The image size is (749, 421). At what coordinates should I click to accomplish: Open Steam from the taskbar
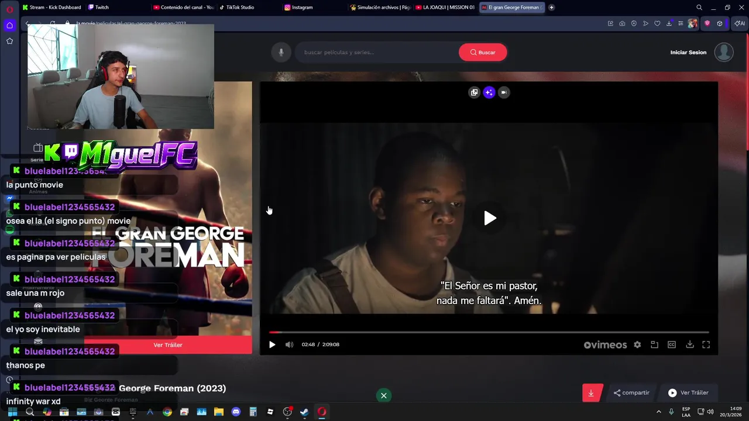pos(304,412)
